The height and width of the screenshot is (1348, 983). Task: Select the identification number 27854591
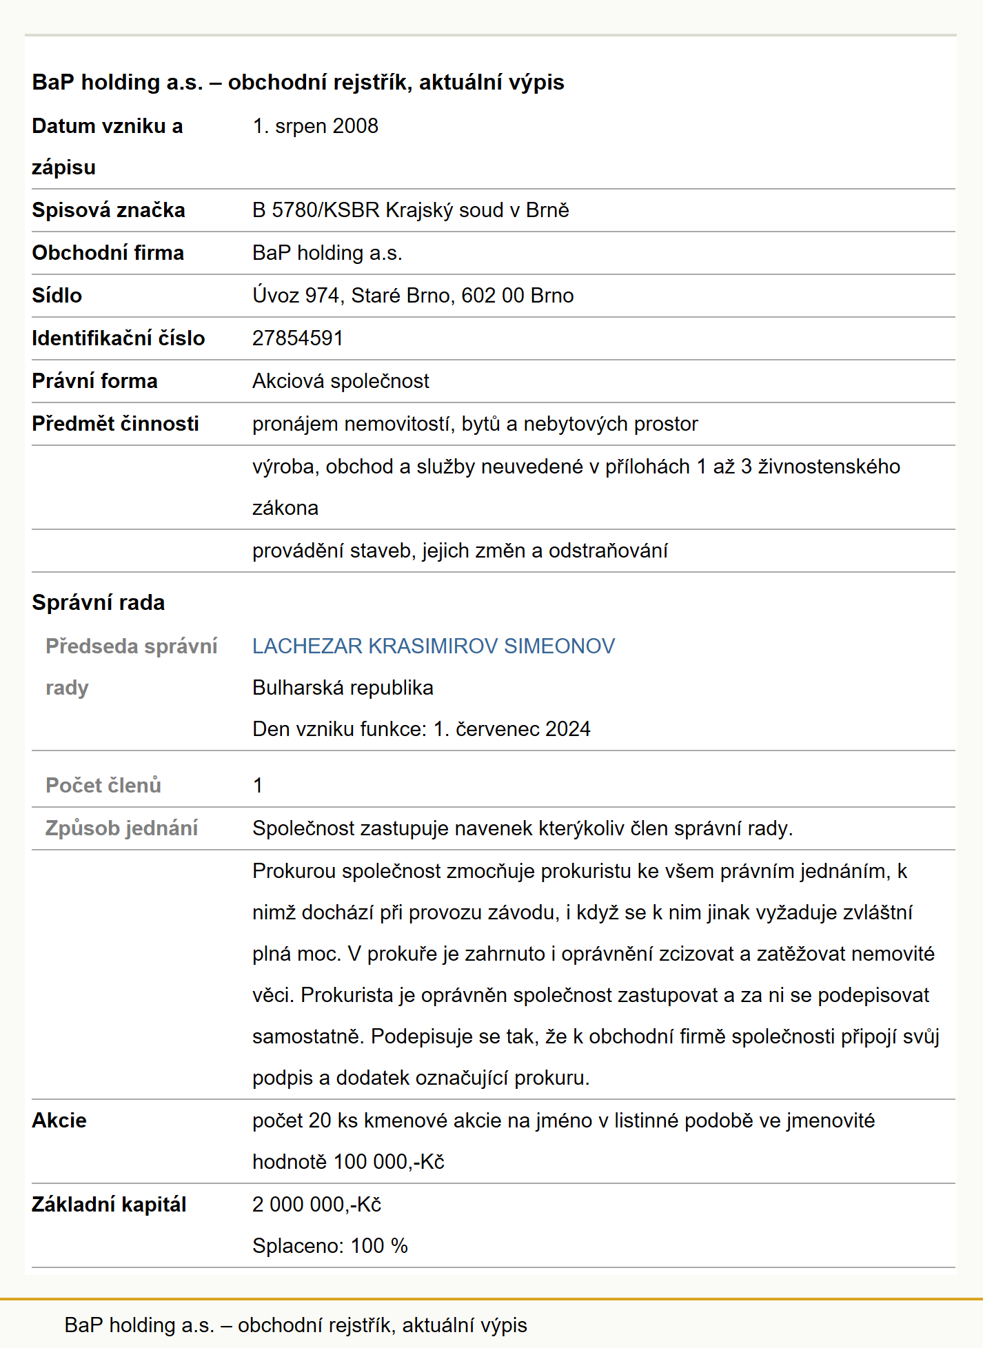tap(298, 338)
